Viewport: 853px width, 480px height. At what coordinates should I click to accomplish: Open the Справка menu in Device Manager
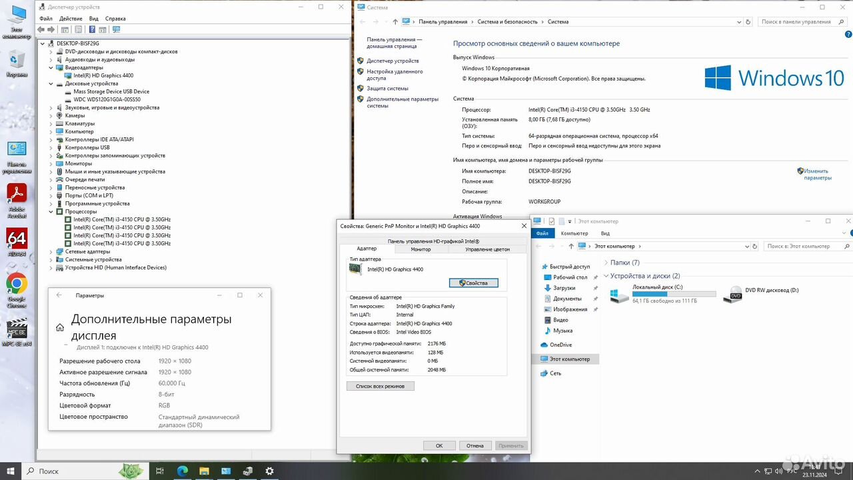click(115, 19)
